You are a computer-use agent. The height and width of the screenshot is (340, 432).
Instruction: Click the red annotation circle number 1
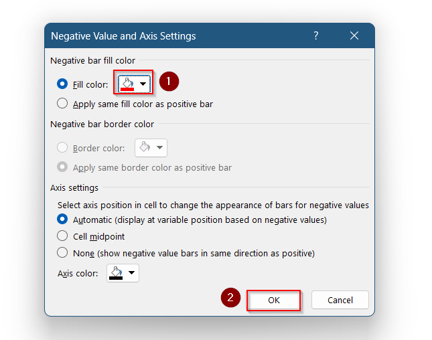169,82
